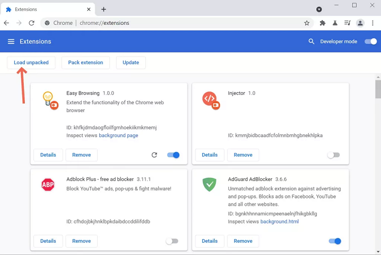The height and width of the screenshot is (255, 381).
Task: Open AdGuard background.html link
Action: [x=280, y=222]
